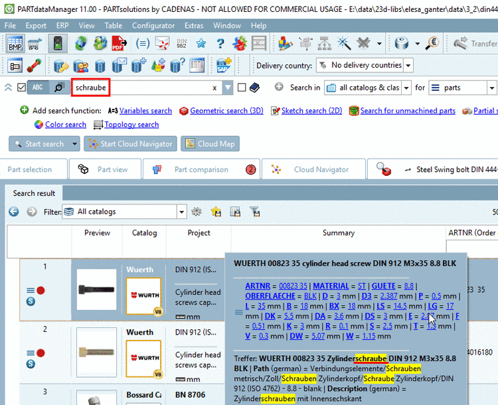Click the blue question mark help icon
The height and width of the screenshot is (405, 498).
(220, 43)
